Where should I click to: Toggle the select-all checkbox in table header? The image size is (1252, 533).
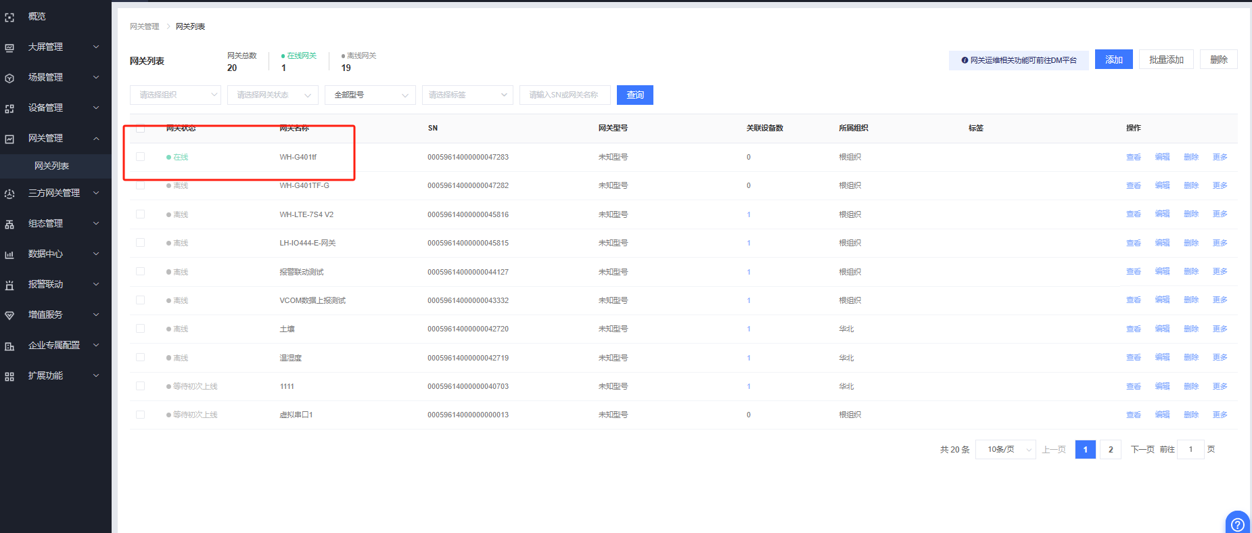click(141, 128)
